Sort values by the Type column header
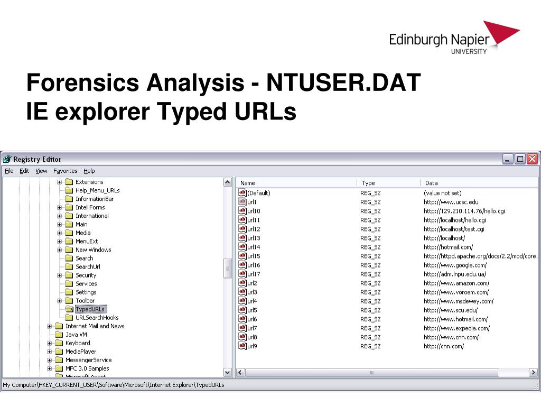The height and width of the screenshot is (406, 541). [389, 183]
